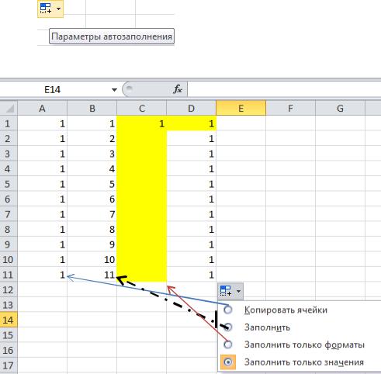381x374 pixels.
Task: Open the AutoFill Options button below column D
Action: click(x=230, y=291)
